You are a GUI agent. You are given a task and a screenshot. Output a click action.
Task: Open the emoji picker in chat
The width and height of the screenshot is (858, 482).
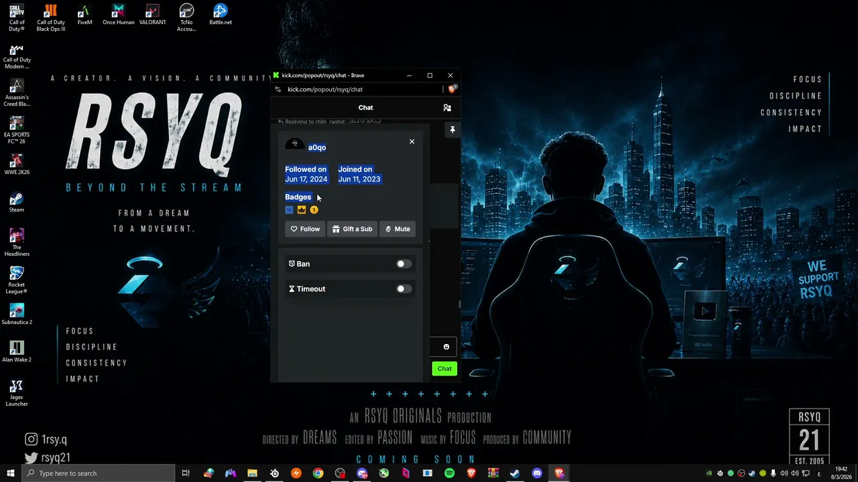click(446, 347)
